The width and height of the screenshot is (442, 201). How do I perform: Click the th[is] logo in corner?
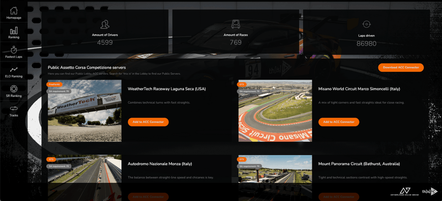coord(430,192)
